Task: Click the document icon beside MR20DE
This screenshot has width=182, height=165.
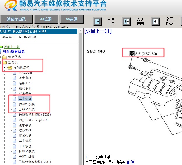Action: tap(14, 73)
